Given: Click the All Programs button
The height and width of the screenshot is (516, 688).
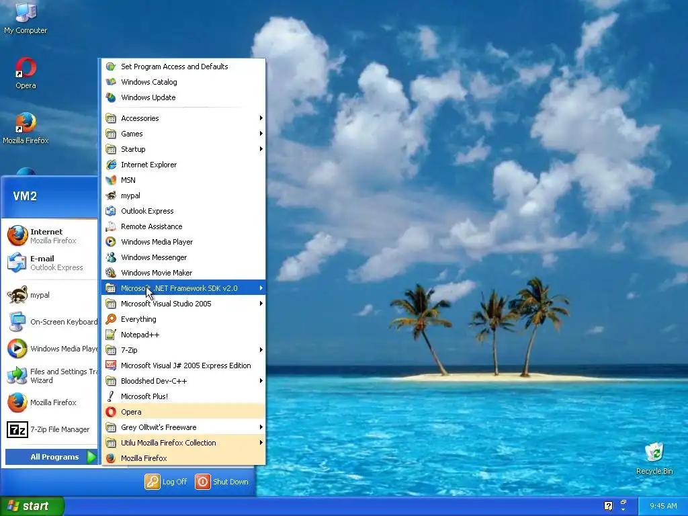Looking at the screenshot, I should click(51, 457).
